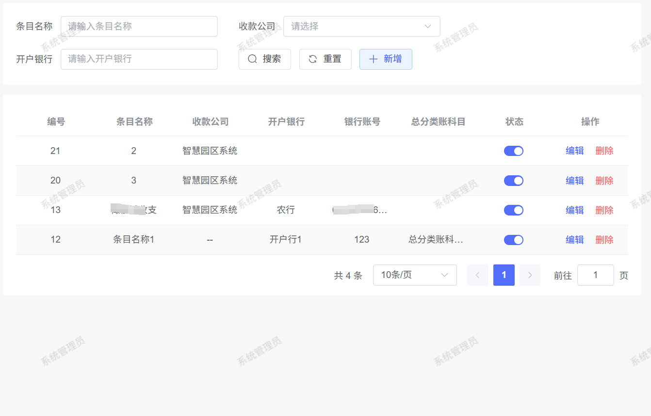Switch off status for 条目名称1 row
The image size is (651, 416).
(514, 240)
